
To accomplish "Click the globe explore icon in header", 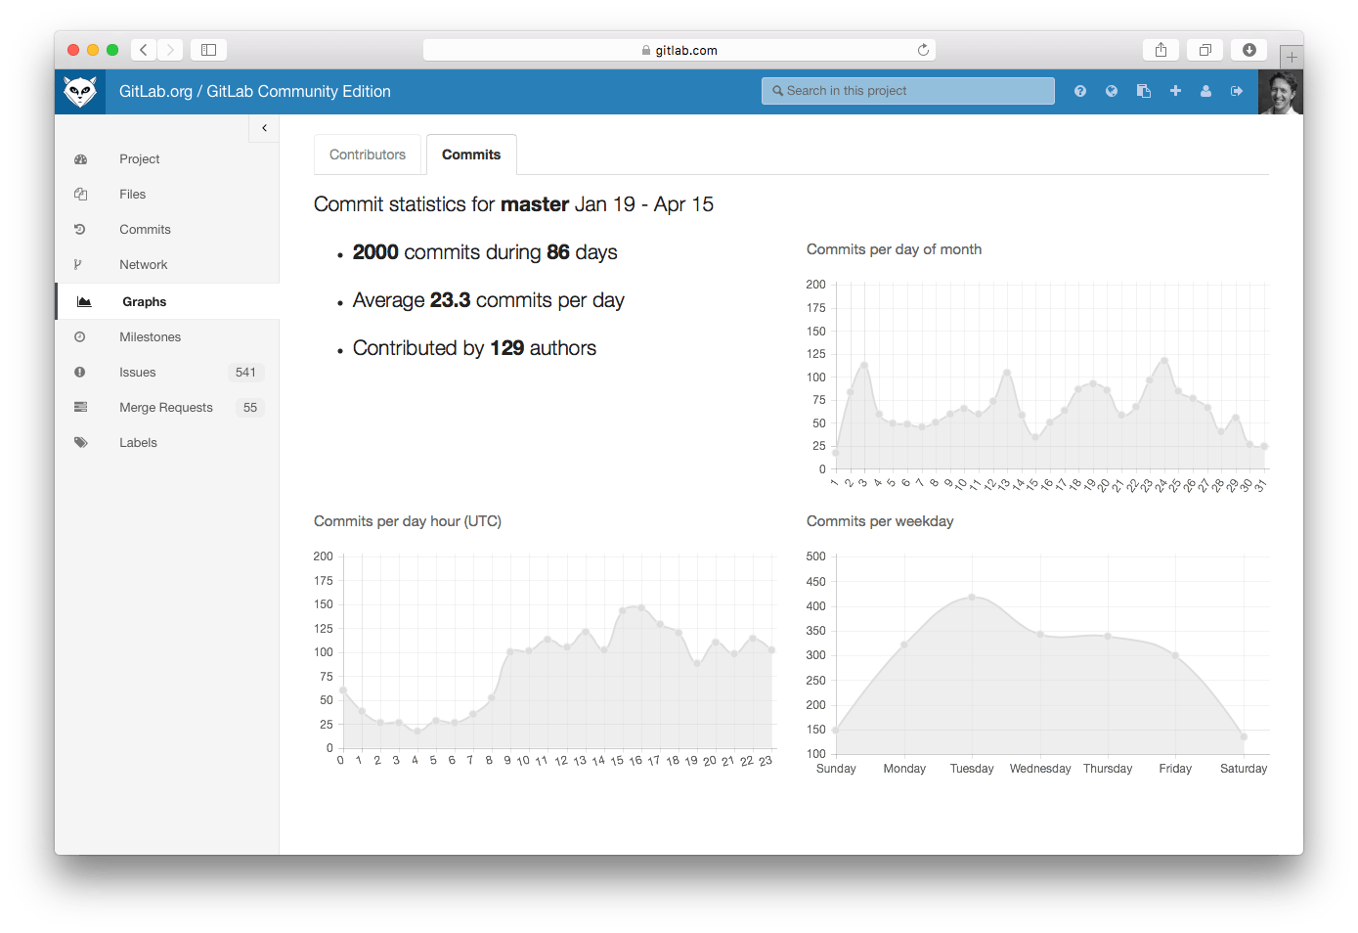I will pyautogui.click(x=1112, y=90).
